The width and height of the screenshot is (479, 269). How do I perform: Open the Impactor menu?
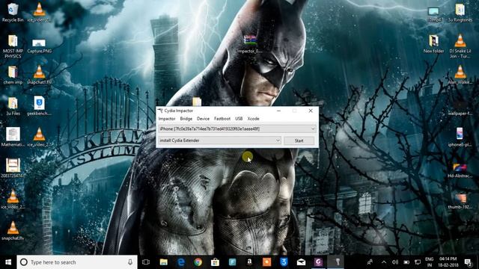(167, 119)
